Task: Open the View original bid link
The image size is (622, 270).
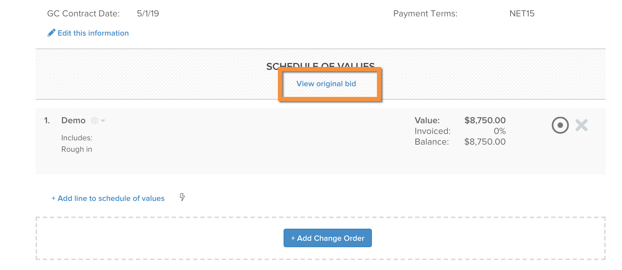Action: [x=326, y=84]
